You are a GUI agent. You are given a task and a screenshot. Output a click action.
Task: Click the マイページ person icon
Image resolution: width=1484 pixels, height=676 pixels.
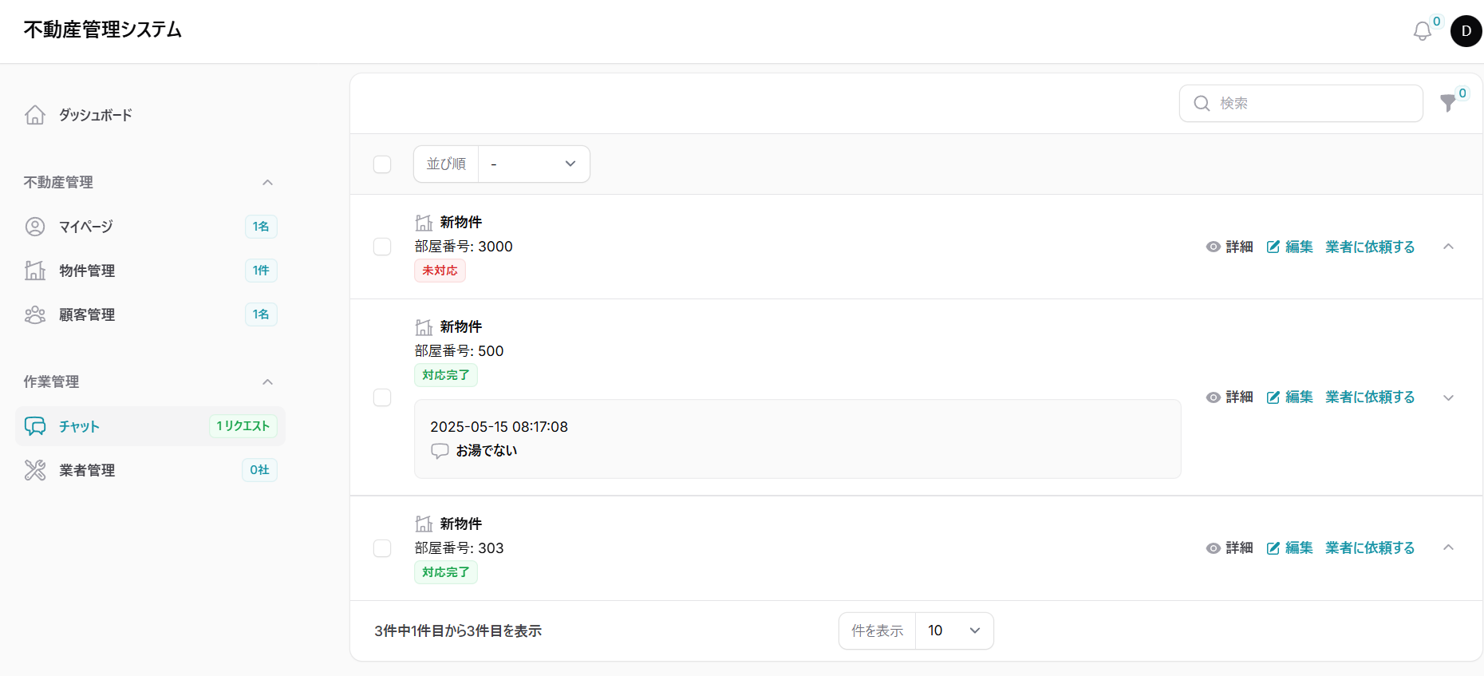click(x=35, y=227)
